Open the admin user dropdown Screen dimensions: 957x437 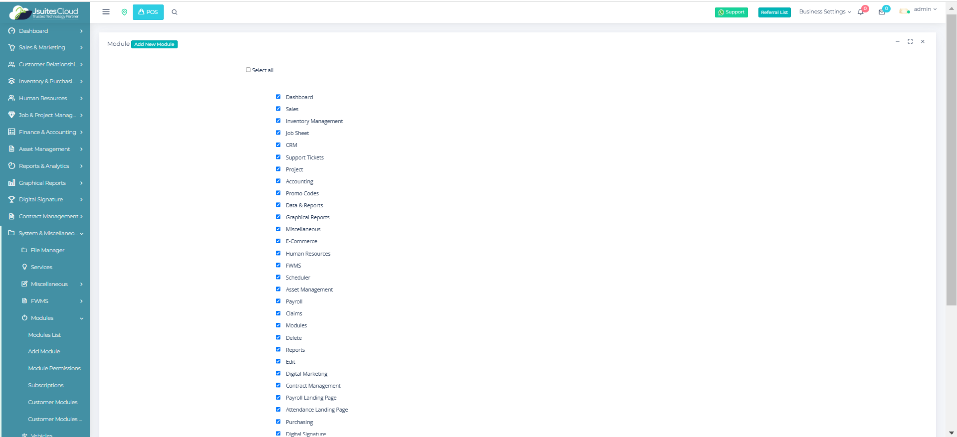tap(925, 9)
